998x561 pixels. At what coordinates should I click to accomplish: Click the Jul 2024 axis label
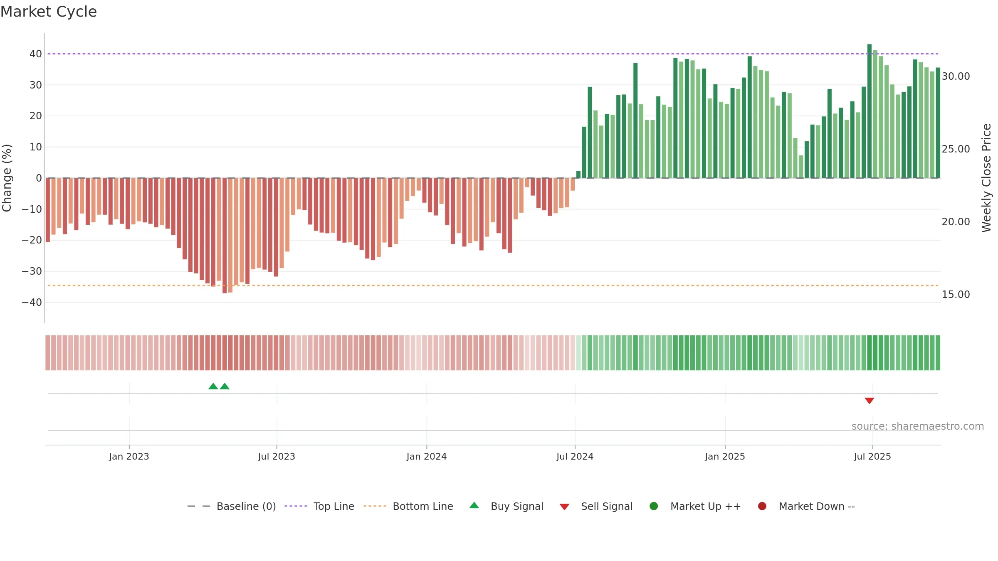click(575, 456)
